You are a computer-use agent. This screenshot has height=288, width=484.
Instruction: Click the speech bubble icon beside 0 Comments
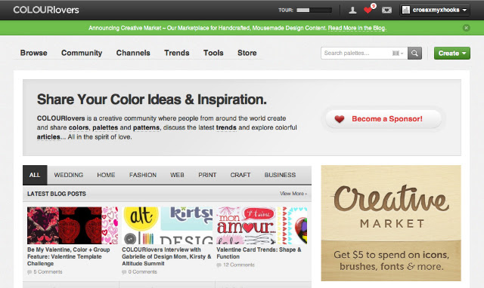(124, 272)
